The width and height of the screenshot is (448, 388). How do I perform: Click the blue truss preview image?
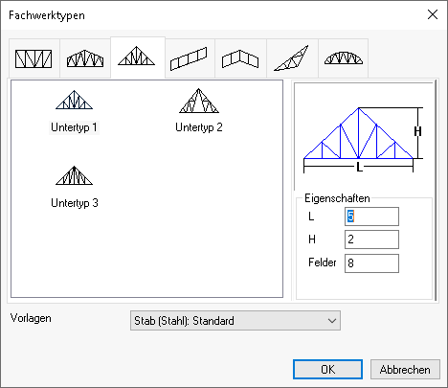click(x=363, y=140)
